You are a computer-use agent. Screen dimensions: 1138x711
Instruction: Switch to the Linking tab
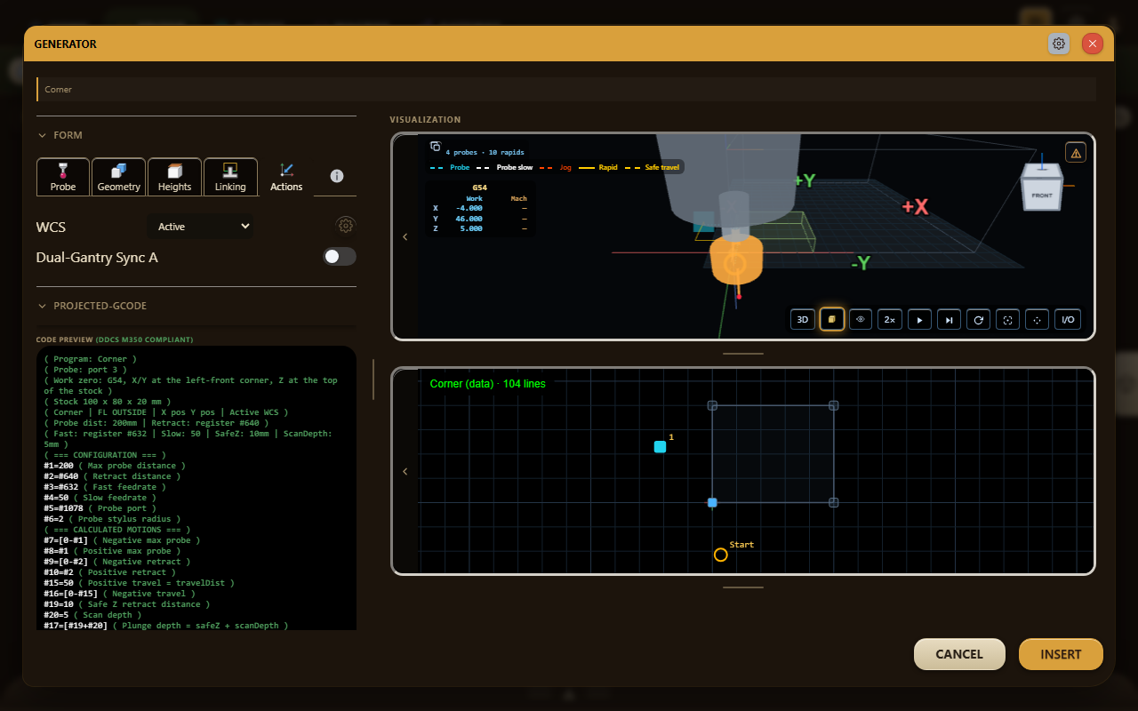pyautogui.click(x=230, y=177)
